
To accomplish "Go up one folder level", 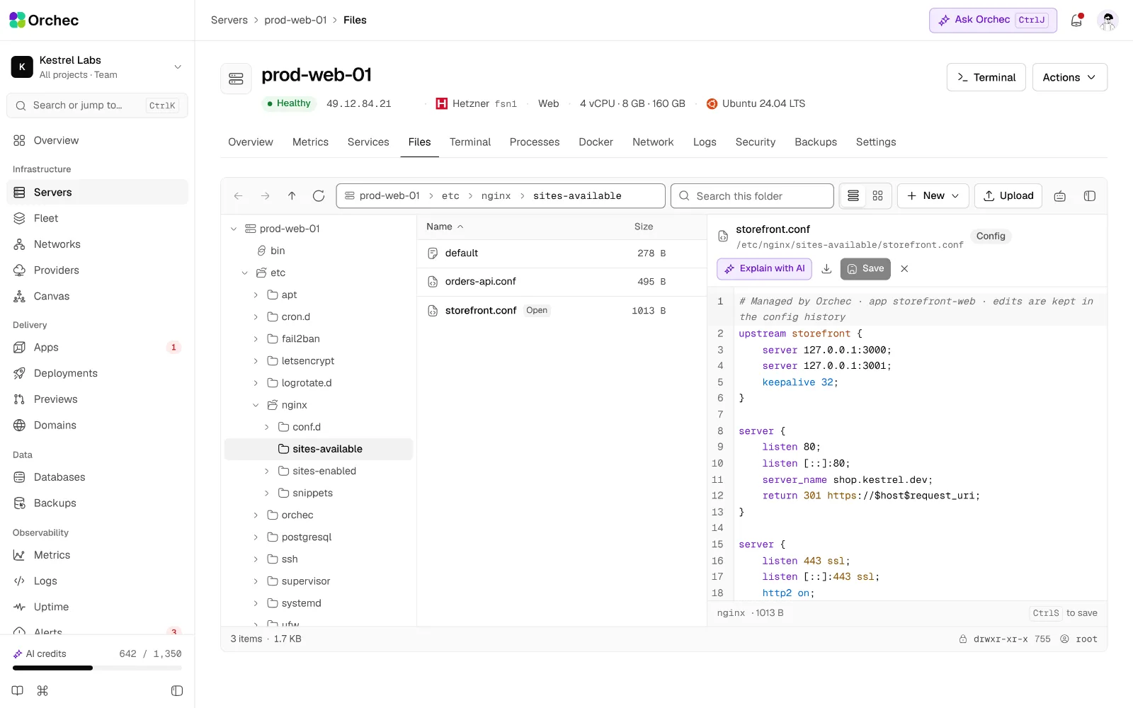I will tap(292, 196).
